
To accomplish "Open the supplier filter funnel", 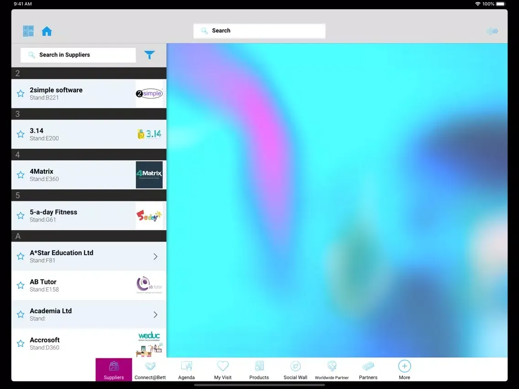I will pyautogui.click(x=149, y=55).
